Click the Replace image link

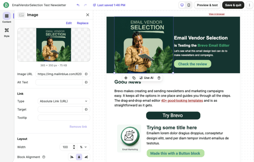(82, 23)
